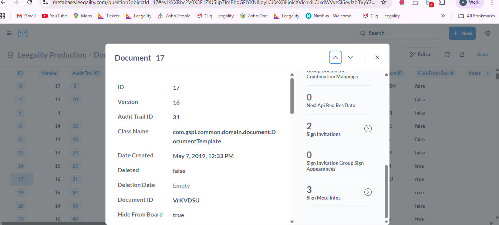Click the Save link
Screen dimensions: 499x225
click(x=482, y=55)
